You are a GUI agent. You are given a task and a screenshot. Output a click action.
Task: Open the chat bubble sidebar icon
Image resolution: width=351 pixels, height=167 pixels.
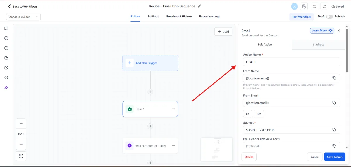[6, 28]
